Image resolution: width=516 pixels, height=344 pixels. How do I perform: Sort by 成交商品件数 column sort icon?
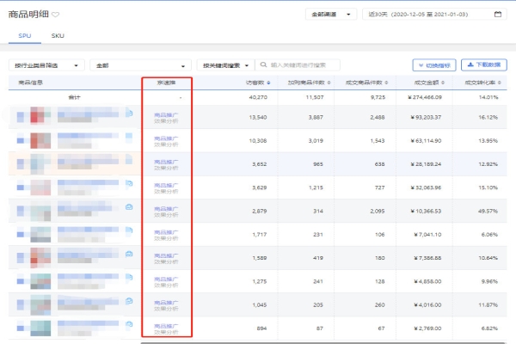point(387,83)
